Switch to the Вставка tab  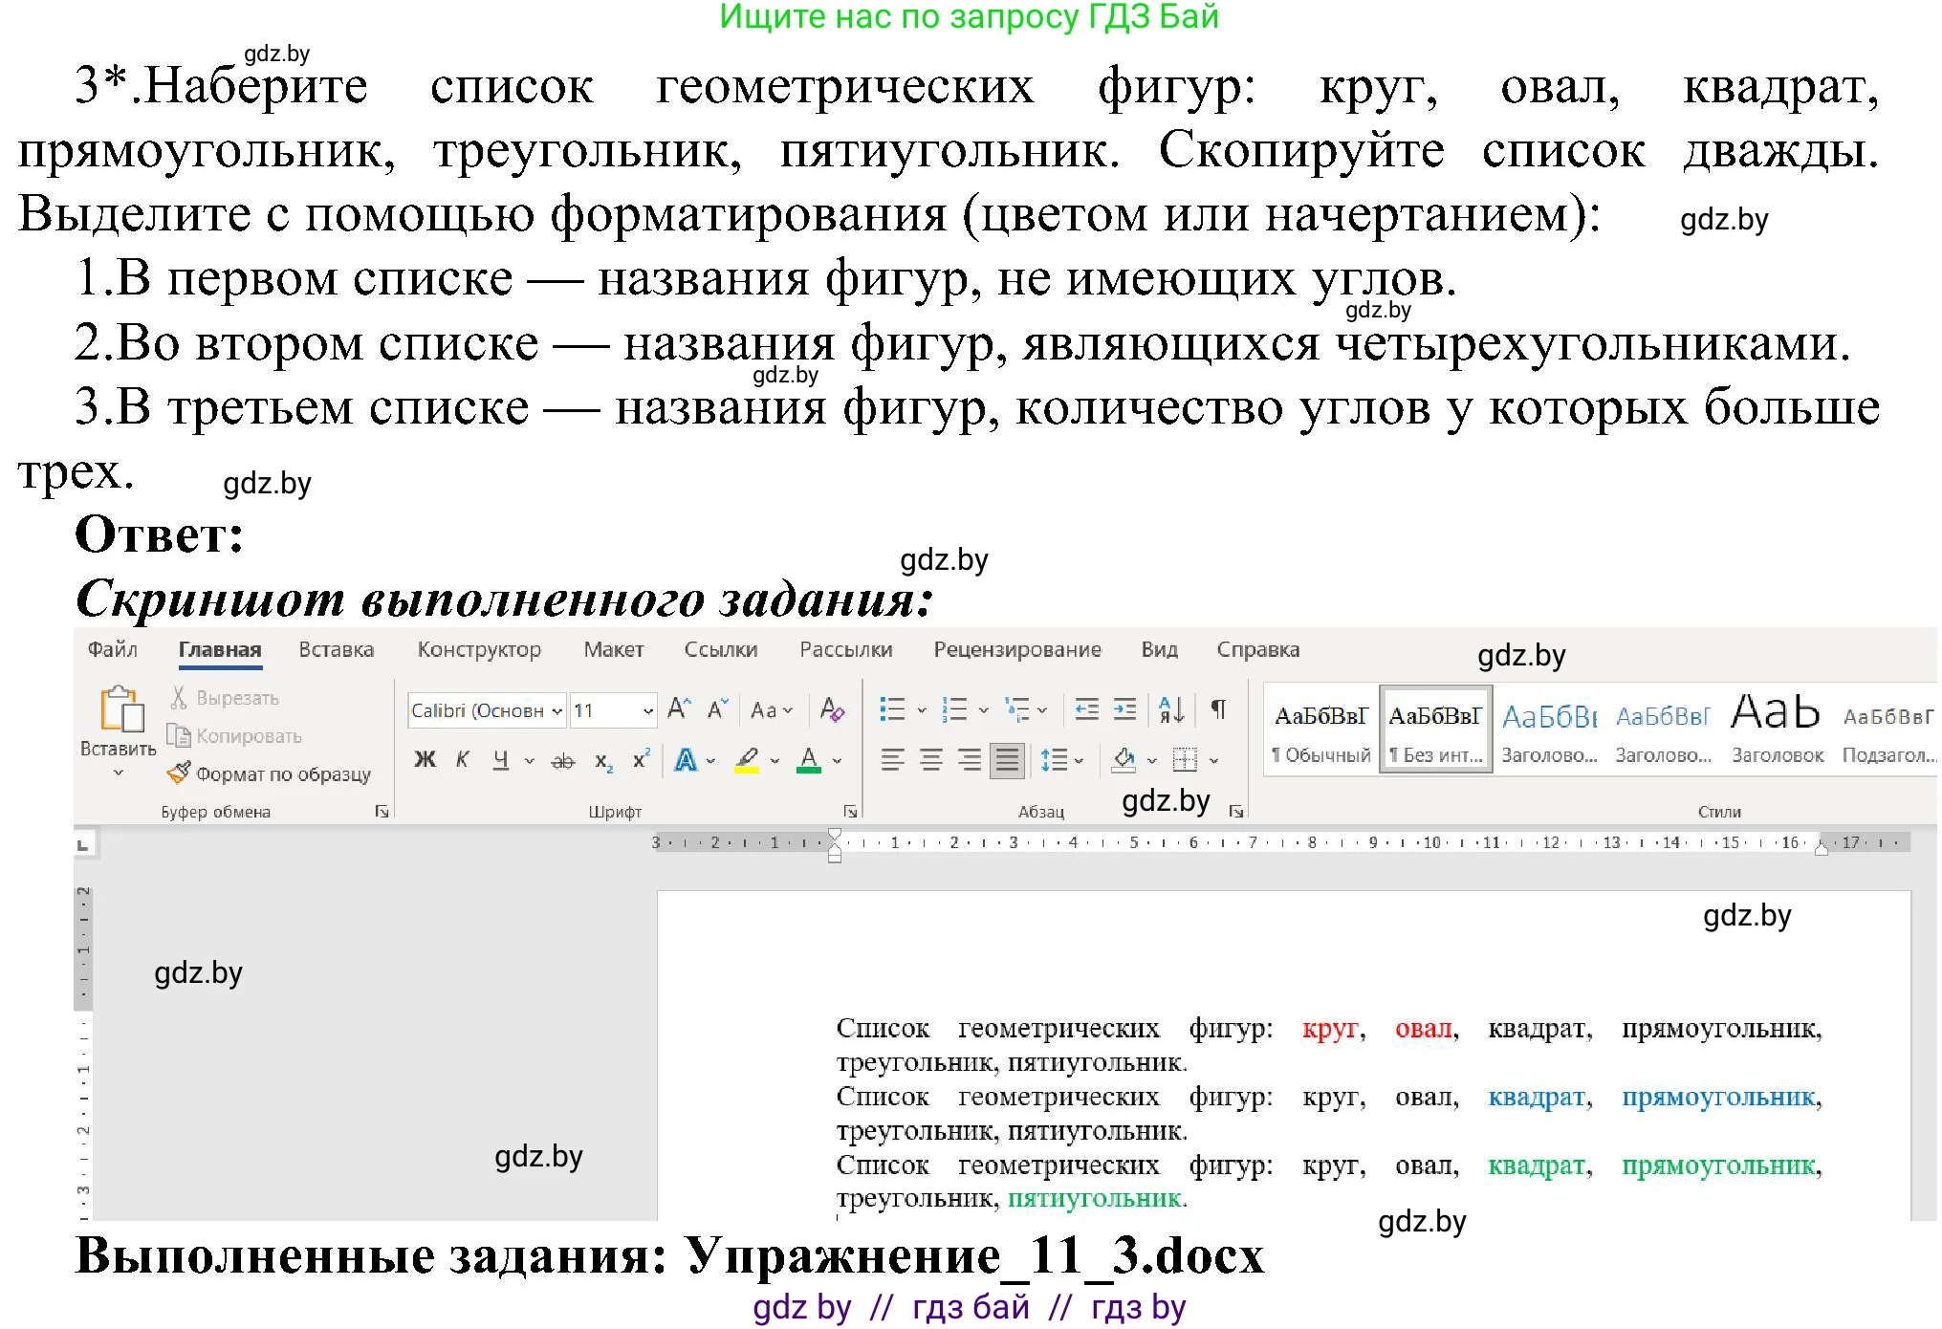336,649
